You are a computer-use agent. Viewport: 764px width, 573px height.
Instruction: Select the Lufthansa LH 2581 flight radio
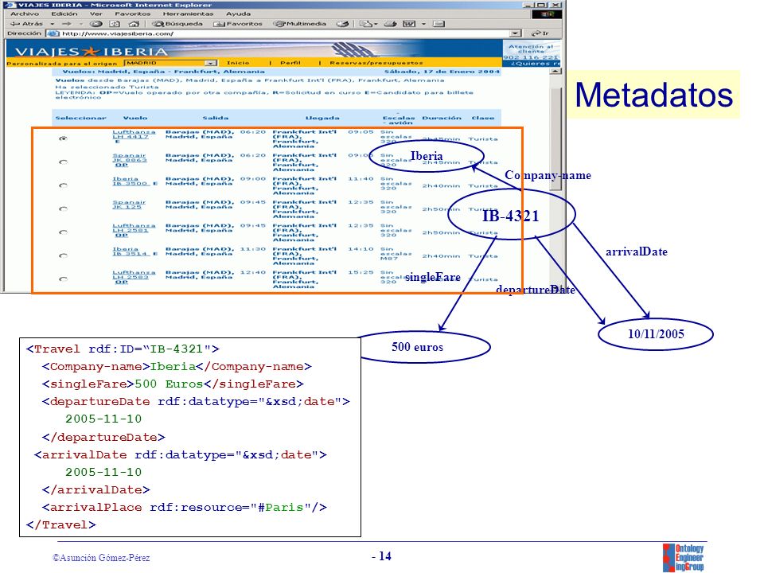[63, 232]
